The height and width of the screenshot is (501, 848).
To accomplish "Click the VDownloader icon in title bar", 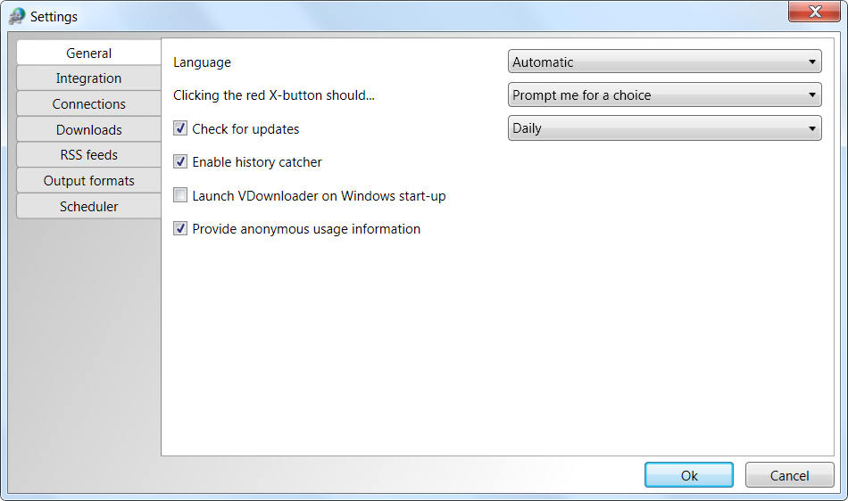I will point(17,16).
